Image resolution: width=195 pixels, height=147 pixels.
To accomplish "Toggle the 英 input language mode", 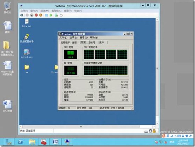I will tap(168, 136).
